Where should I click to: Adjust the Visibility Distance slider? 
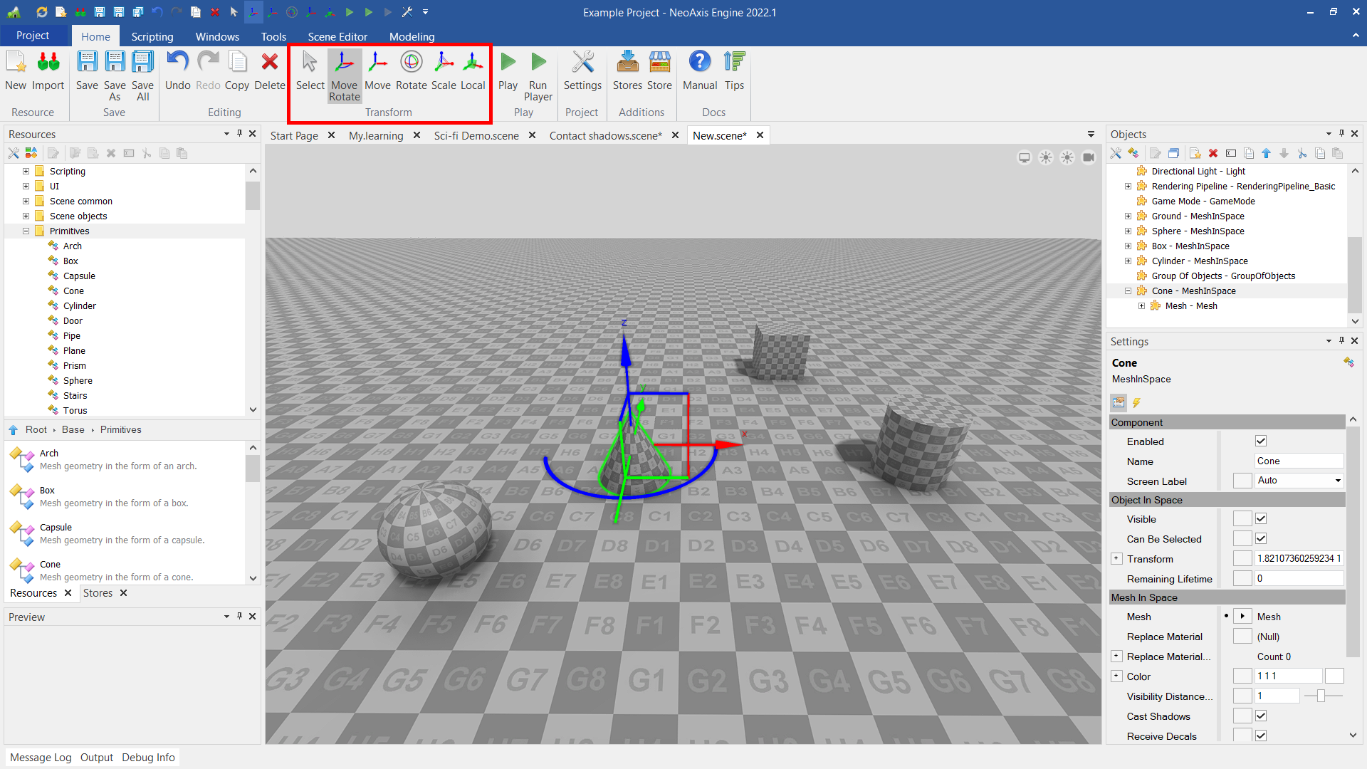click(x=1321, y=696)
